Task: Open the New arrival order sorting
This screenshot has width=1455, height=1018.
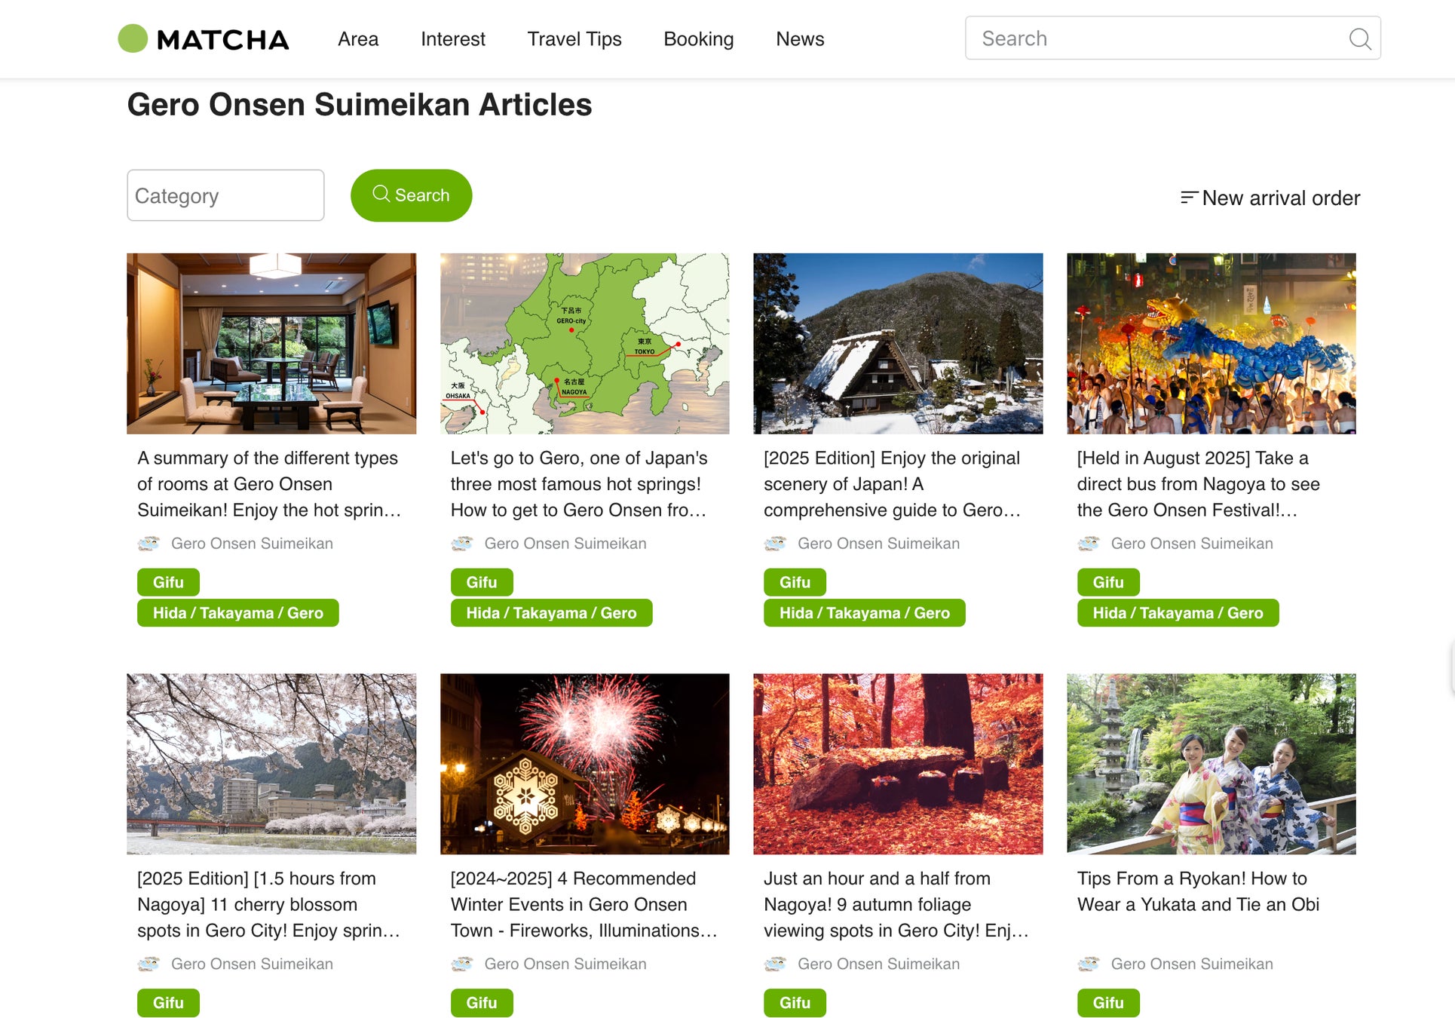Action: [1270, 198]
